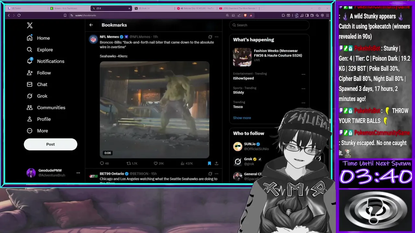
Task: Open the browser hamburger menu
Action: pyautogui.click(x=327, y=15)
